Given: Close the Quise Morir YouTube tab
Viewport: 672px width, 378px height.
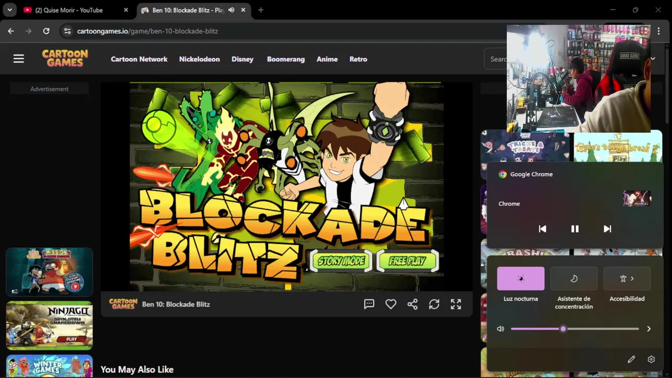Looking at the screenshot, I should pyautogui.click(x=126, y=10).
